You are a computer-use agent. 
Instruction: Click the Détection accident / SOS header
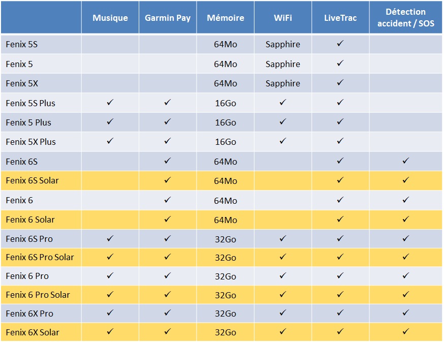(x=405, y=18)
